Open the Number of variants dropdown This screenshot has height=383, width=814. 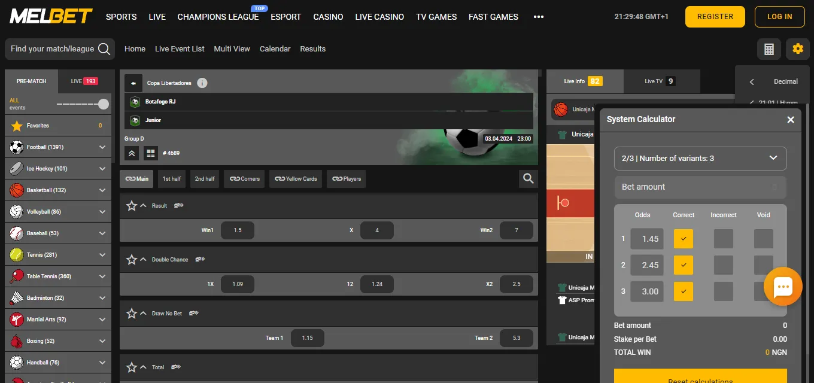700,158
